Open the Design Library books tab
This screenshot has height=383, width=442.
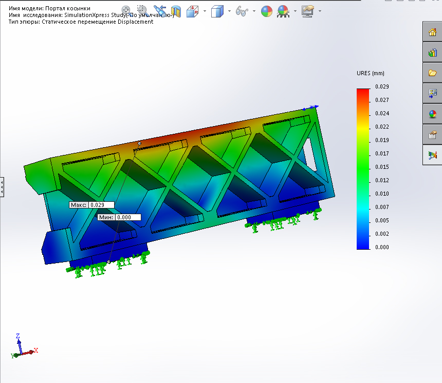(432, 52)
